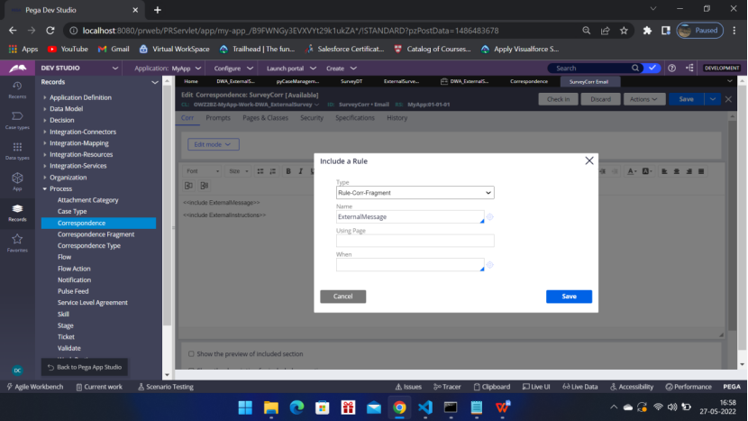This screenshot has height=421, width=748.
Task: Click the gear icon beside When field
Action: pyautogui.click(x=490, y=265)
